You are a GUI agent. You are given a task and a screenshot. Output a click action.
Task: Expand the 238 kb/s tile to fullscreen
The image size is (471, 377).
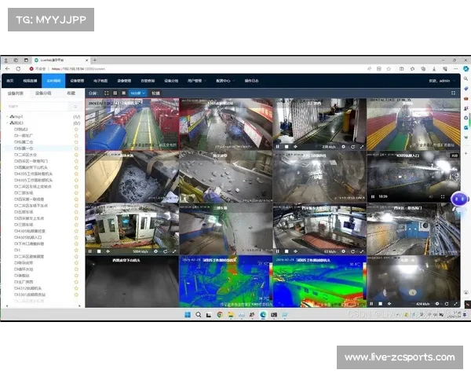click(x=362, y=147)
